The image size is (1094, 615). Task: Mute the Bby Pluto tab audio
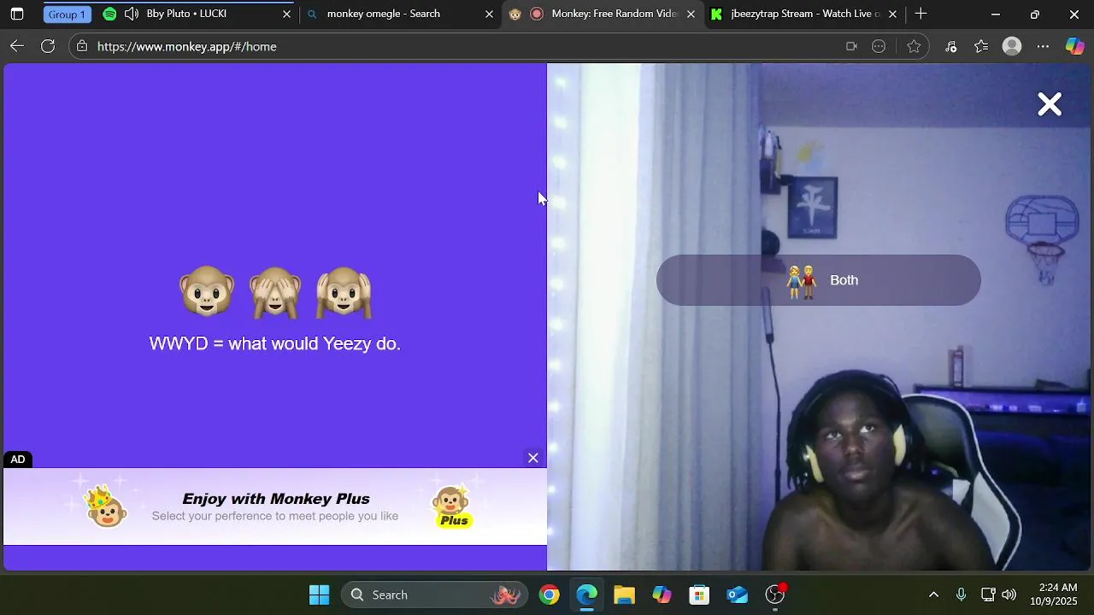[x=131, y=15]
